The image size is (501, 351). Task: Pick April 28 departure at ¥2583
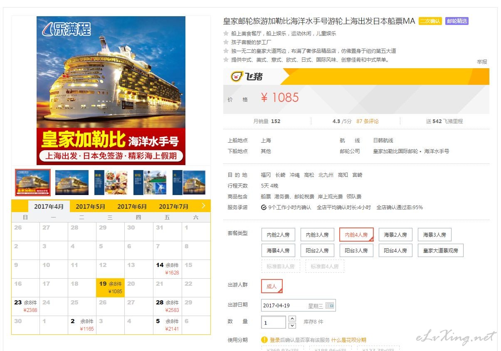pos(168,306)
